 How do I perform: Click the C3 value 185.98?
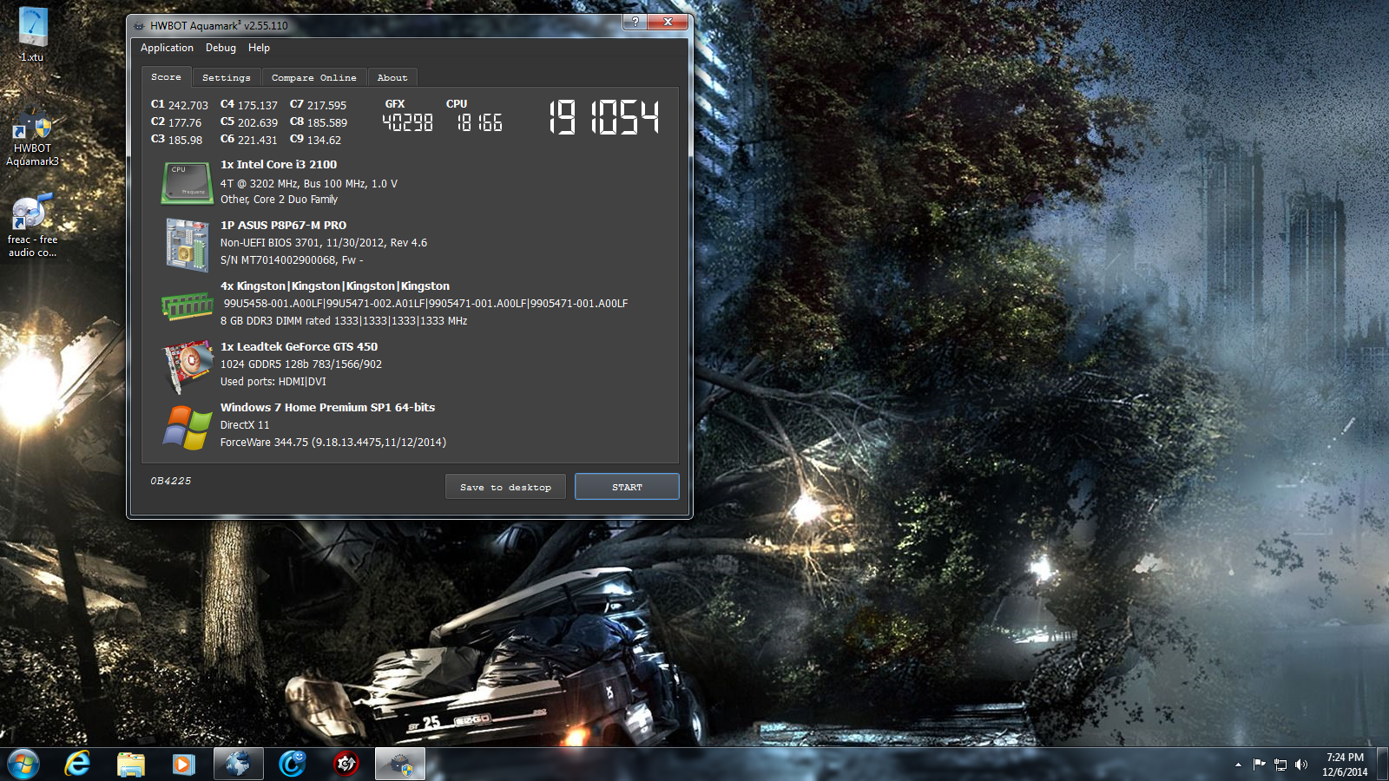pyautogui.click(x=185, y=141)
